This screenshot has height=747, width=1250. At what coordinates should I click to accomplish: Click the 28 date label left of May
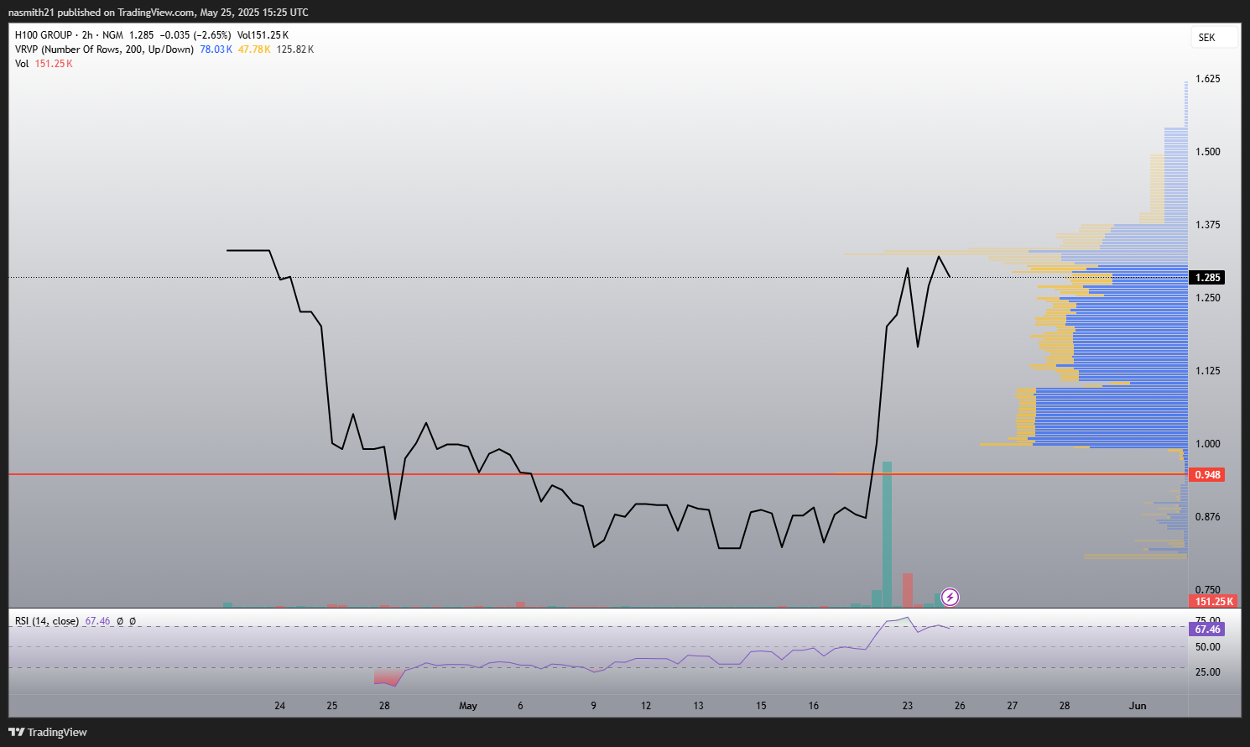coord(384,706)
